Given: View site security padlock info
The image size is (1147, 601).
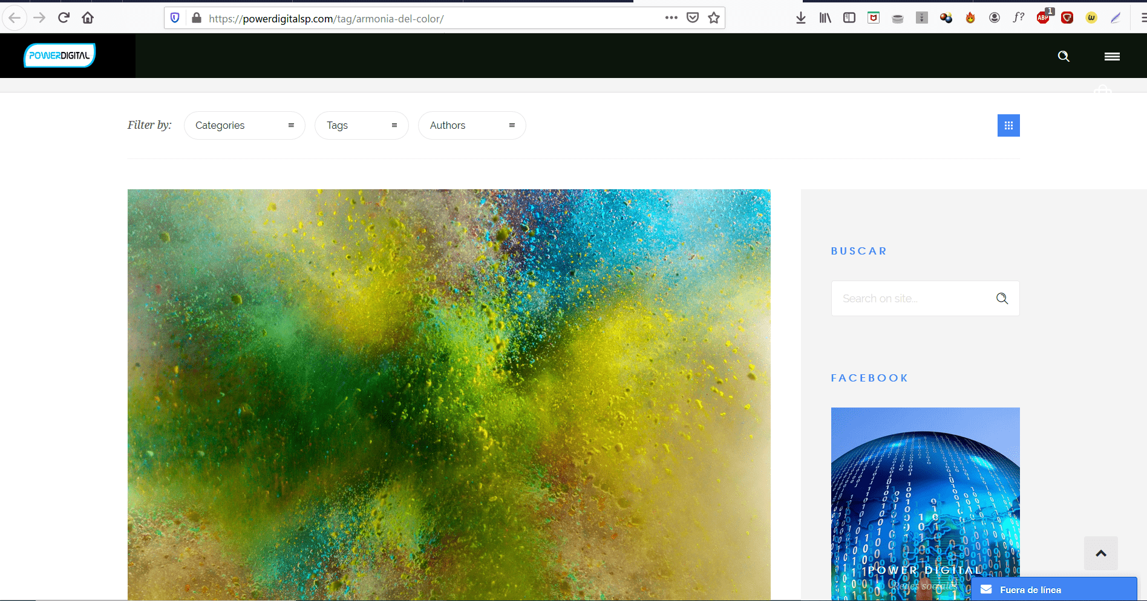Looking at the screenshot, I should [x=197, y=18].
